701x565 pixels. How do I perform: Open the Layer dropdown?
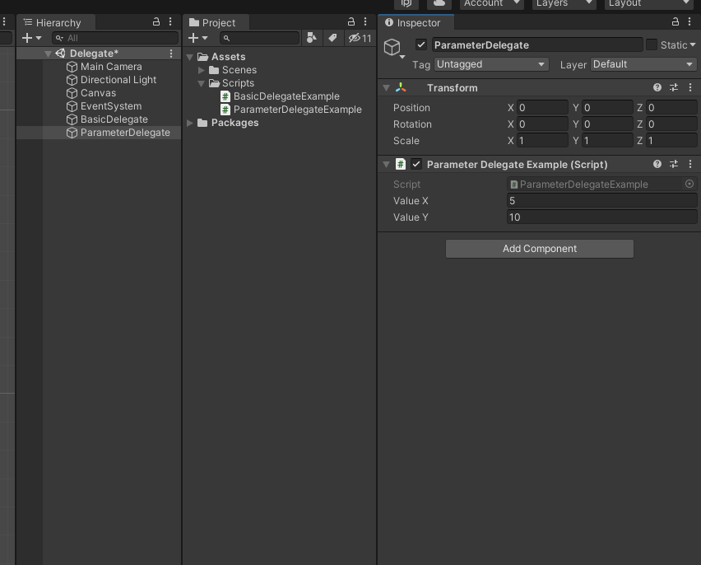[x=643, y=64]
